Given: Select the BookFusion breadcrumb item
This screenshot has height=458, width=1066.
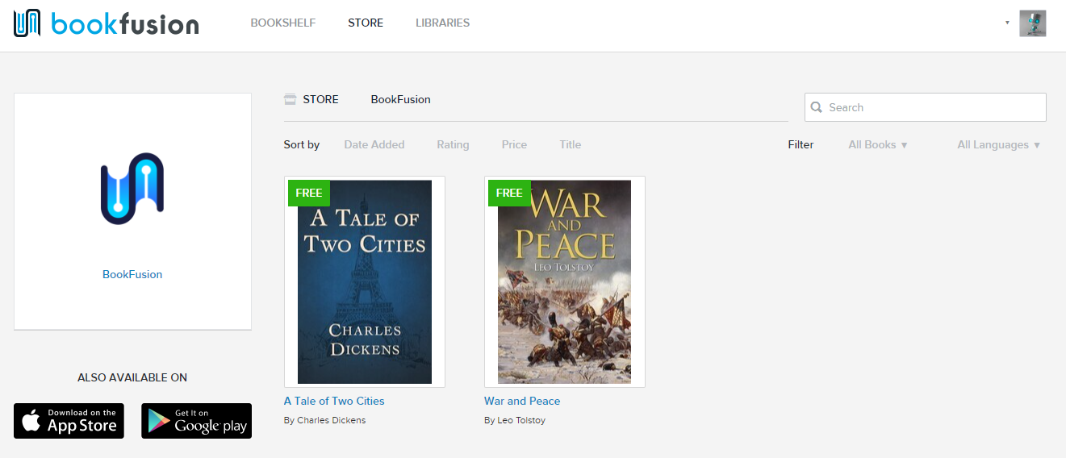Looking at the screenshot, I should point(400,99).
